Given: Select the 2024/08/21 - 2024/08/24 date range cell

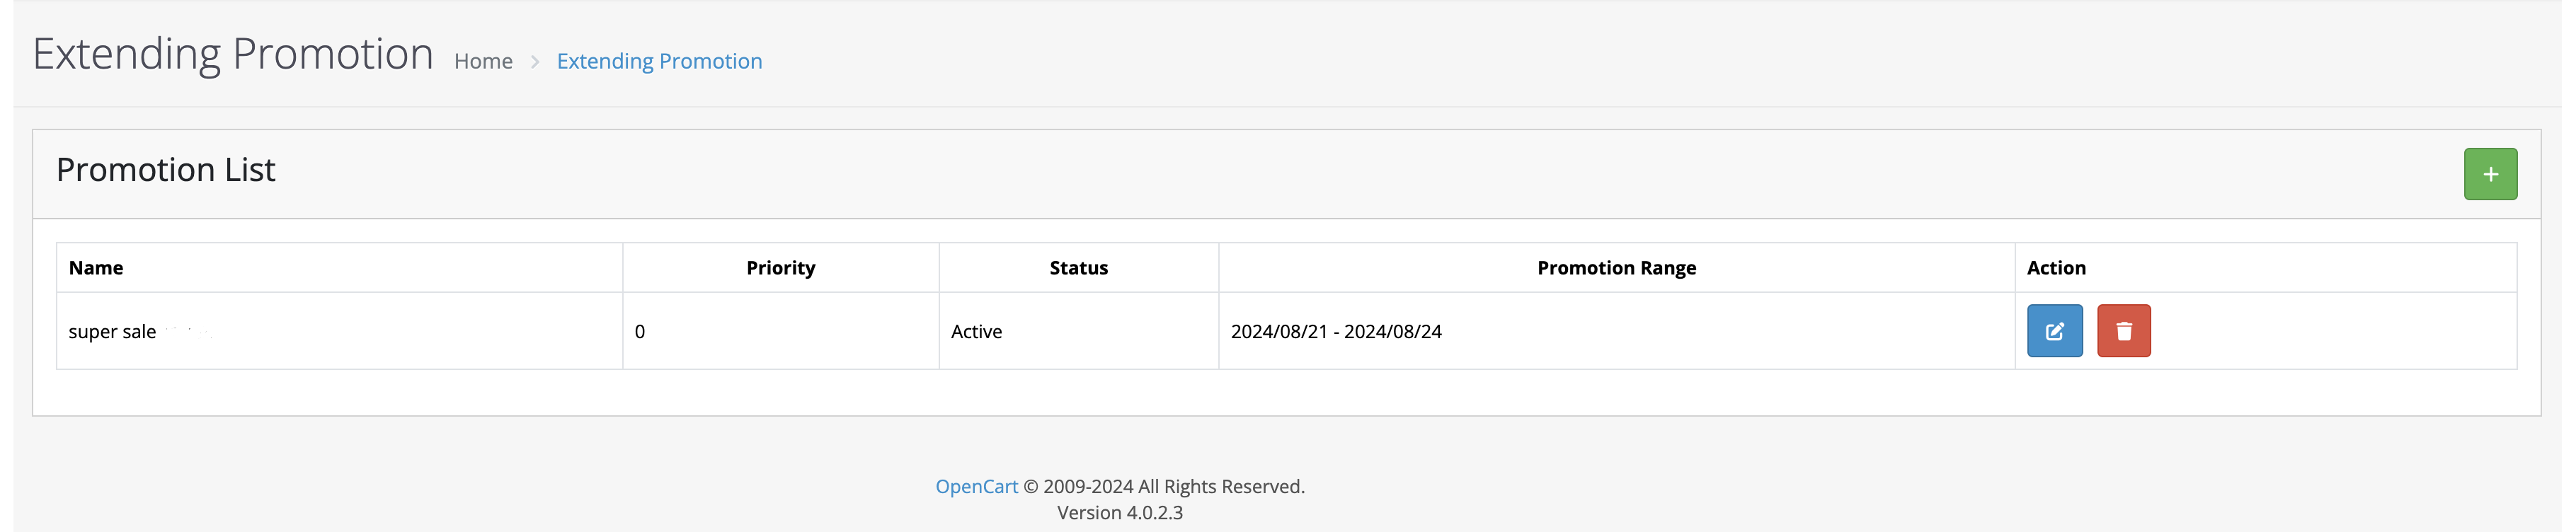Looking at the screenshot, I should point(1616,331).
